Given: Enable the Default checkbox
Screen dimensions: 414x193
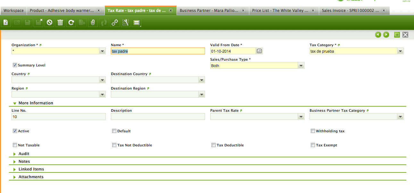Looking at the screenshot, I should click(114, 131).
